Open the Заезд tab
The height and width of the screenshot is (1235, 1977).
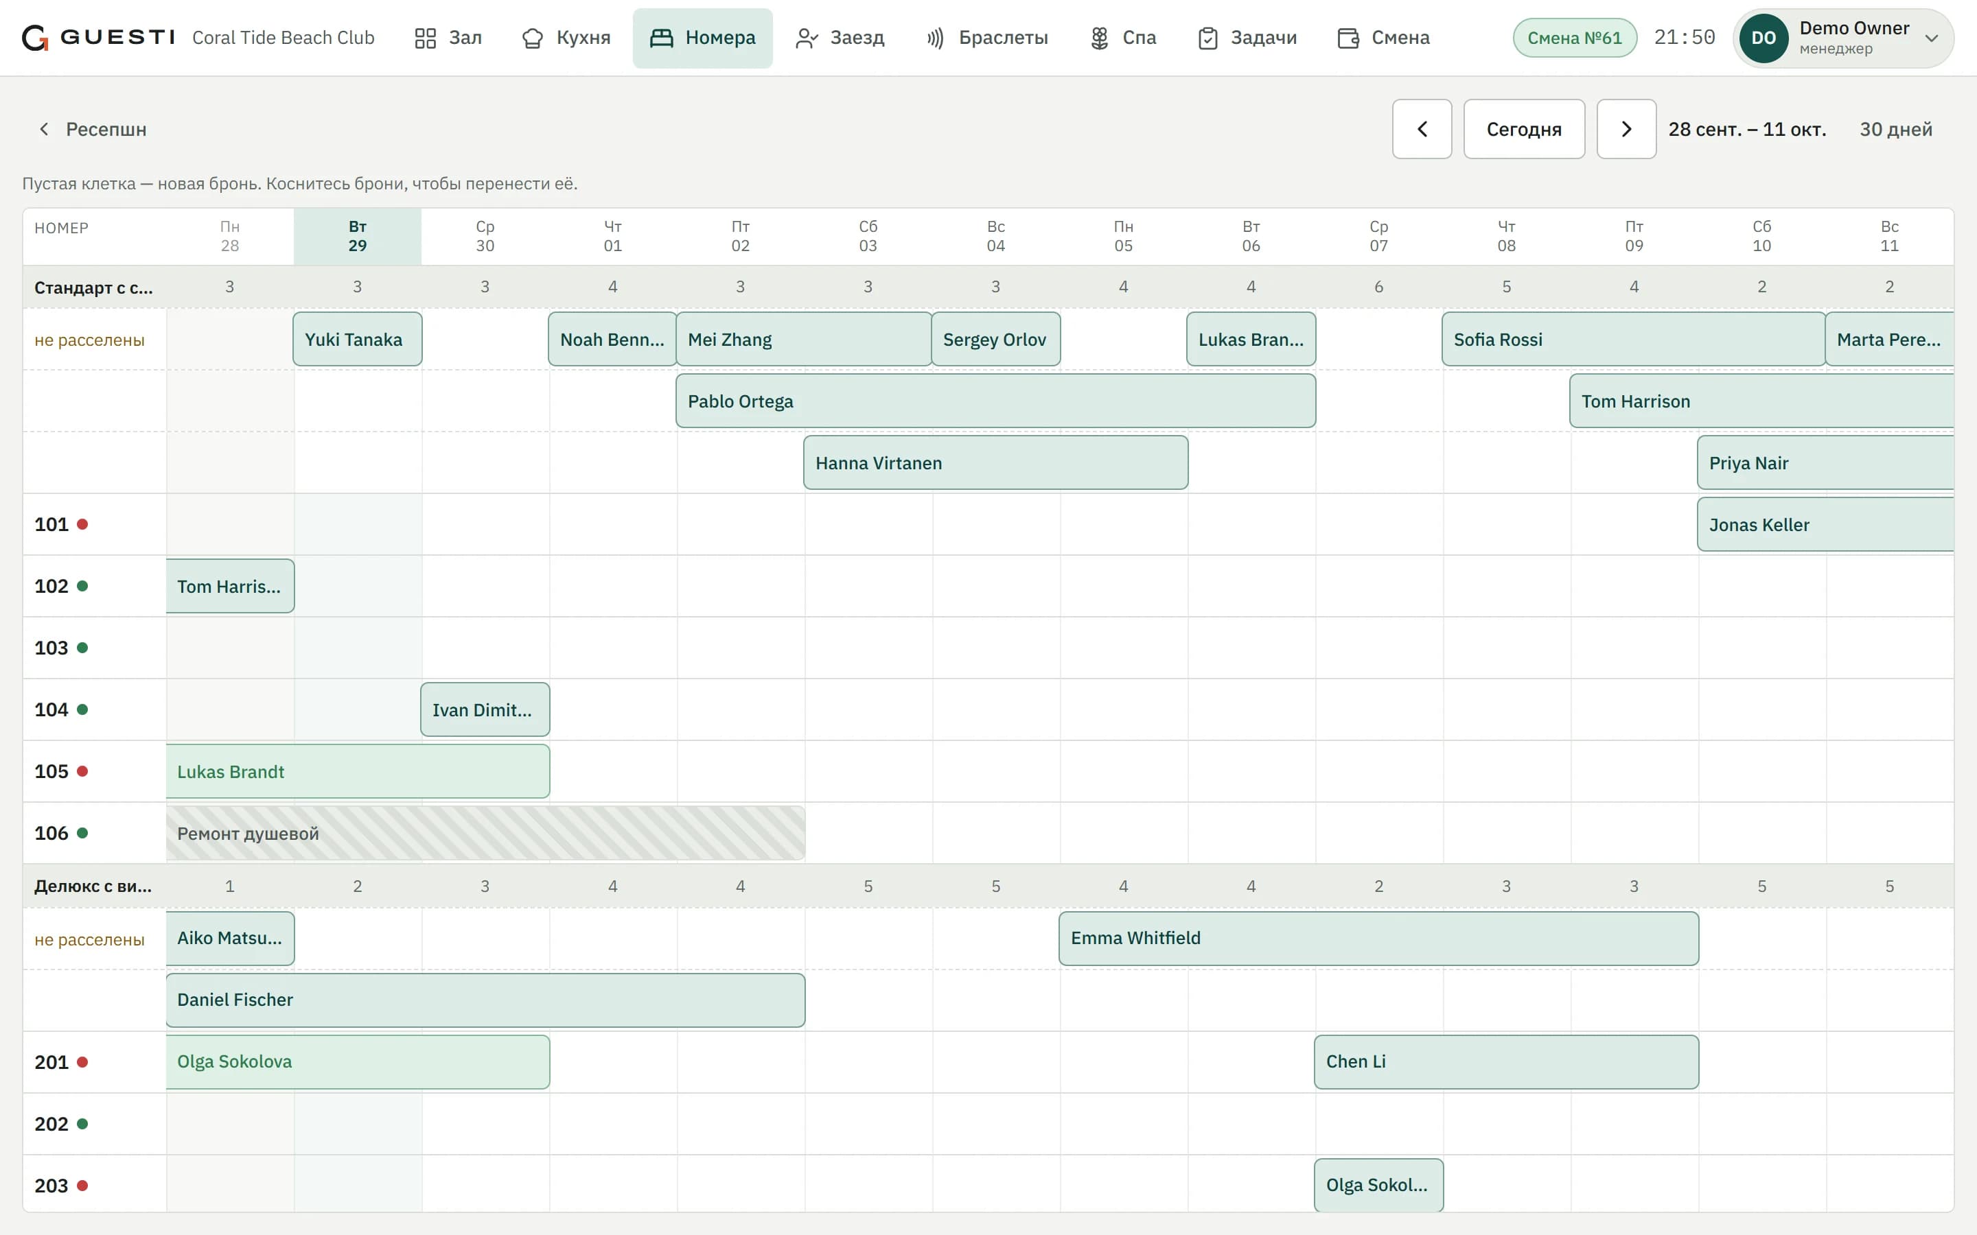tap(840, 38)
